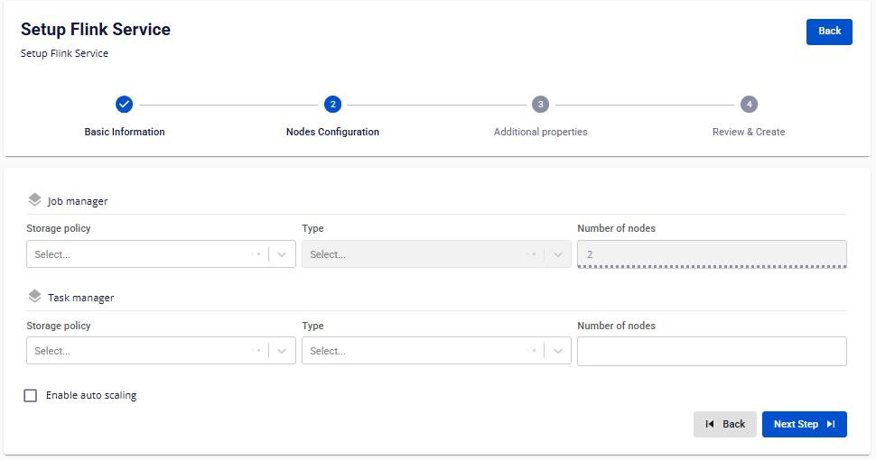Open Job manager Storage policy dropdown
876x460 pixels.
(161, 254)
